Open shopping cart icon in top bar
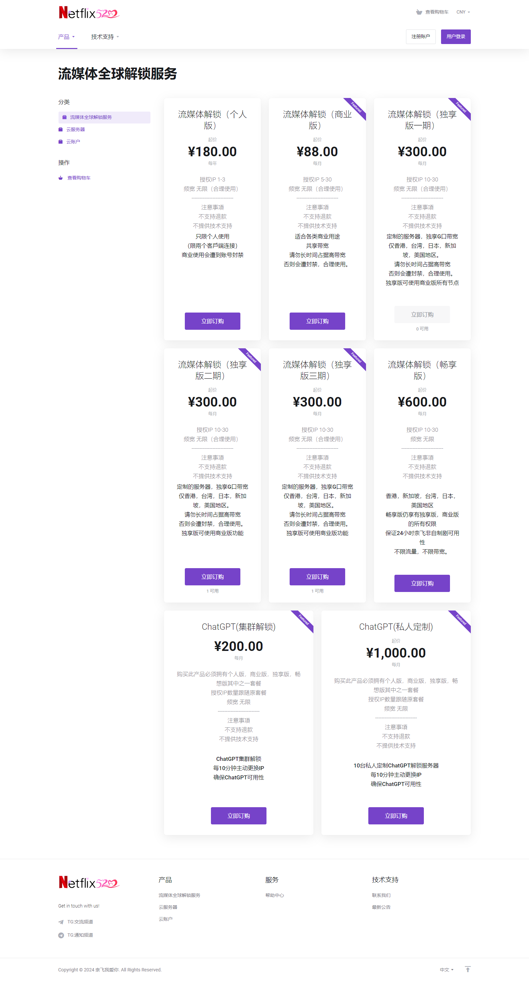 tap(419, 12)
